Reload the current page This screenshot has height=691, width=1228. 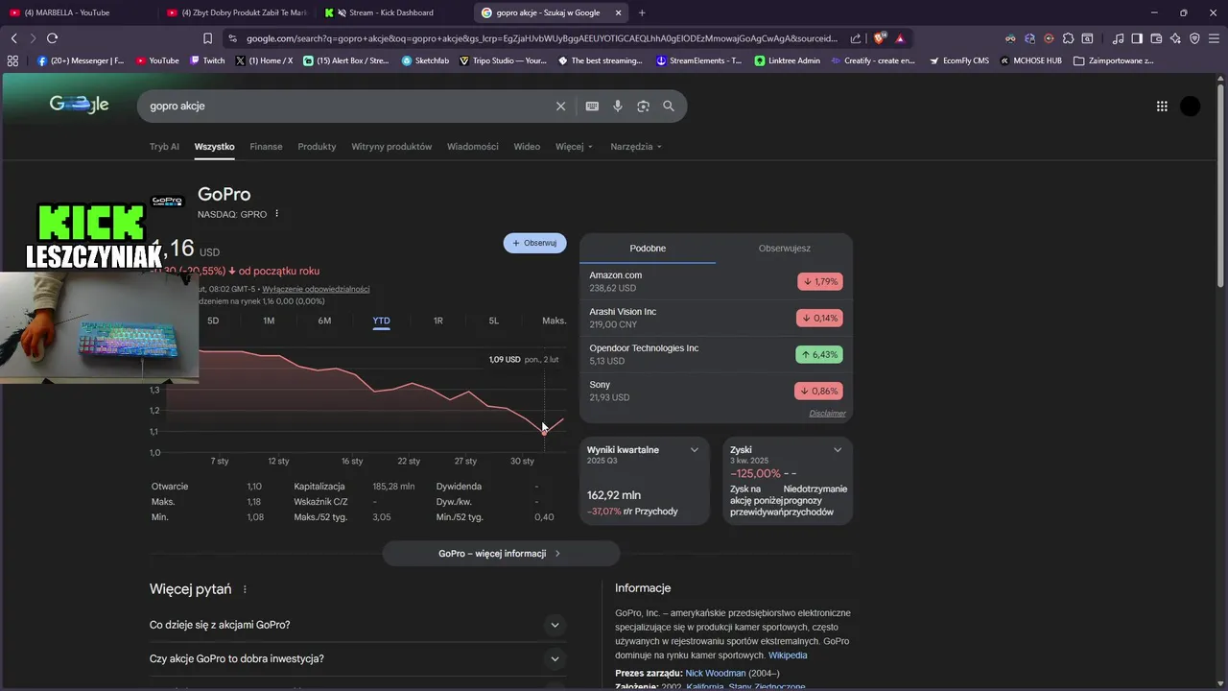(52, 38)
